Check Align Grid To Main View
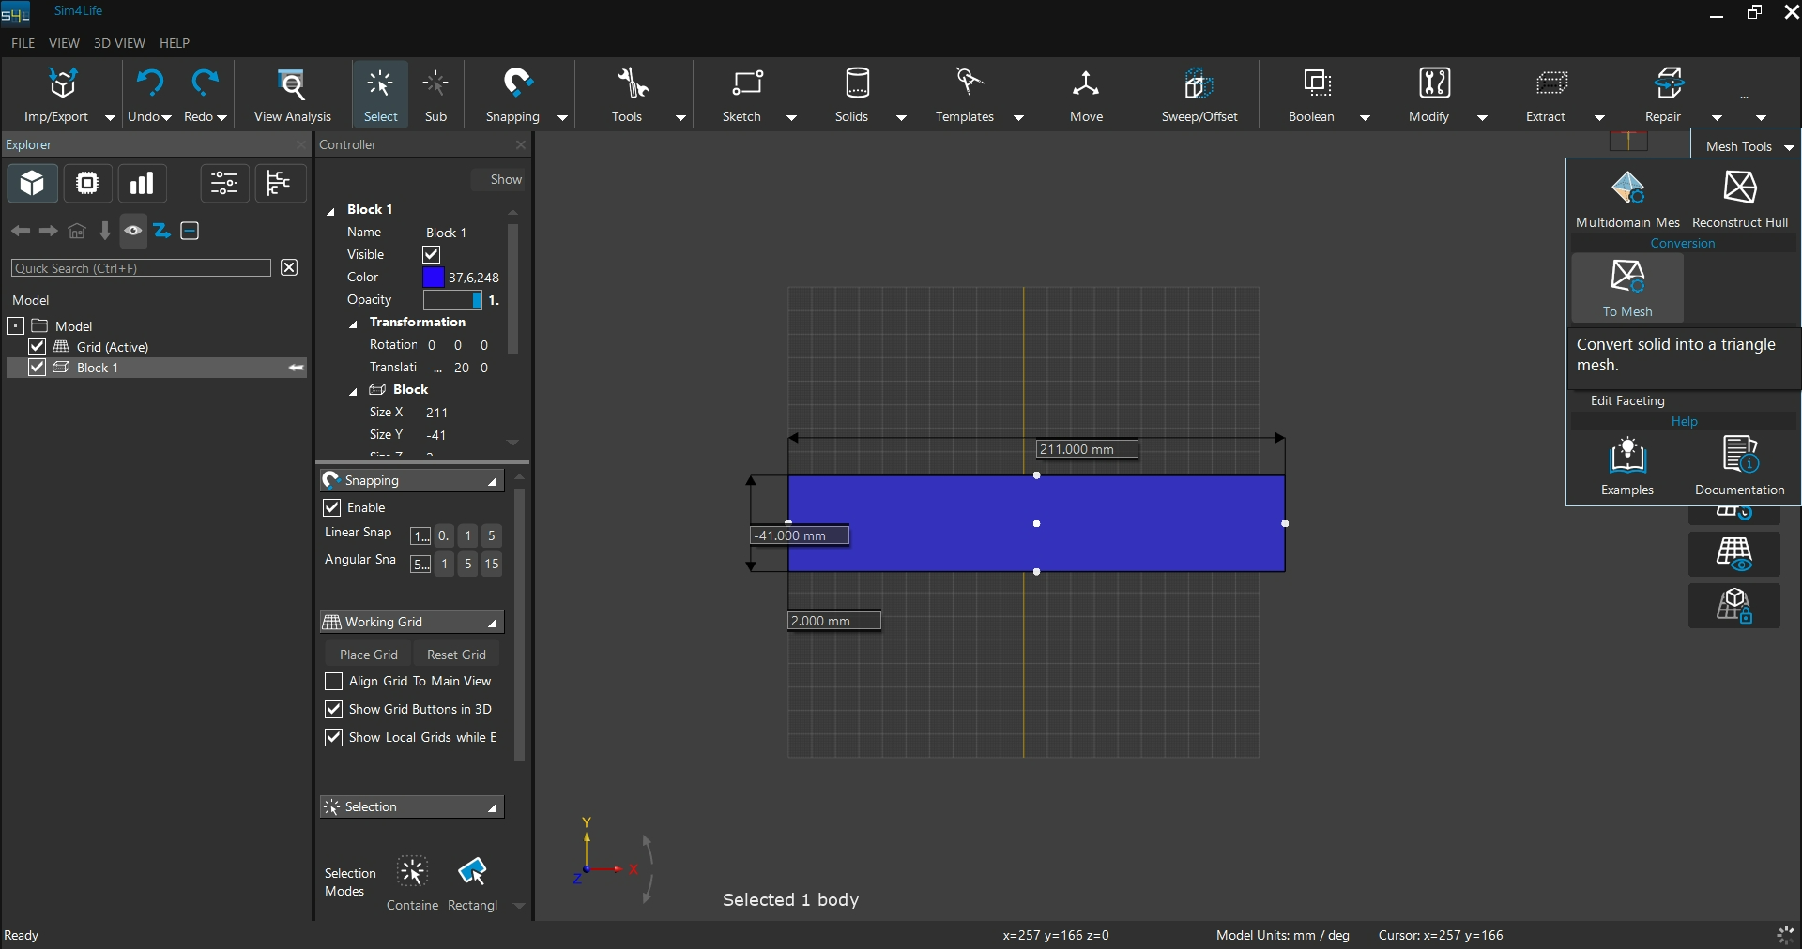The image size is (1802, 949). [333, 681]
